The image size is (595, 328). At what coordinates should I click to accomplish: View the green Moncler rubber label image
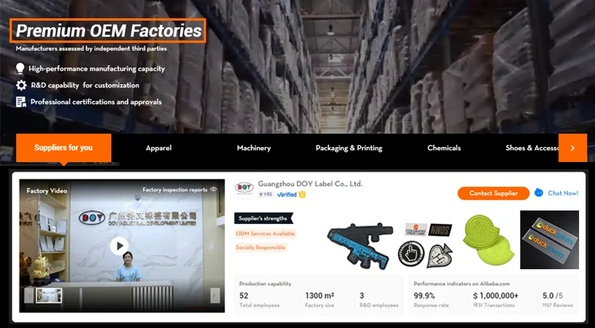click(x=488, y=239)
